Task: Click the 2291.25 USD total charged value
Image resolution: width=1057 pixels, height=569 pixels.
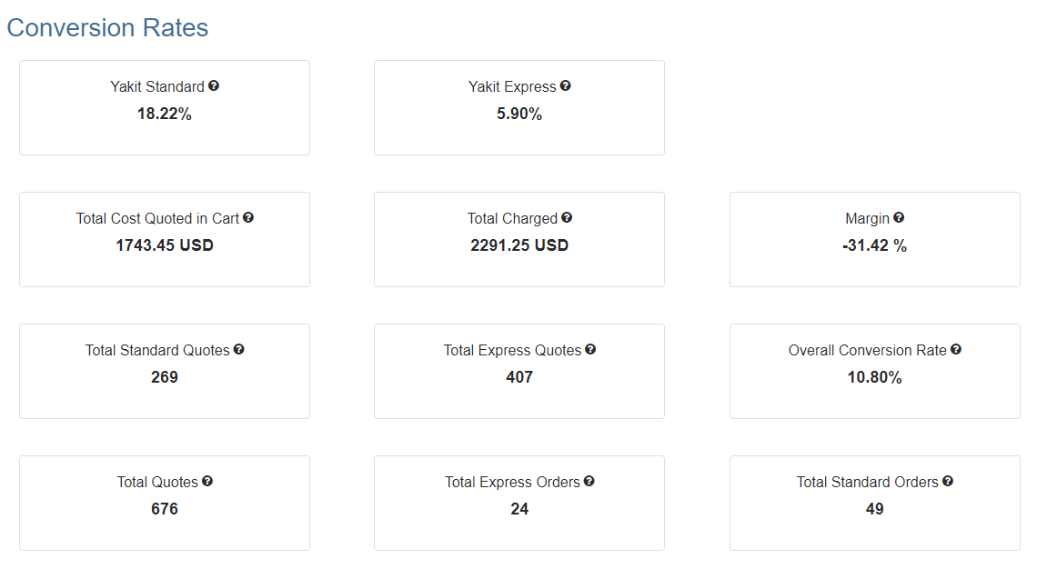Action: (x=519, y=245)
